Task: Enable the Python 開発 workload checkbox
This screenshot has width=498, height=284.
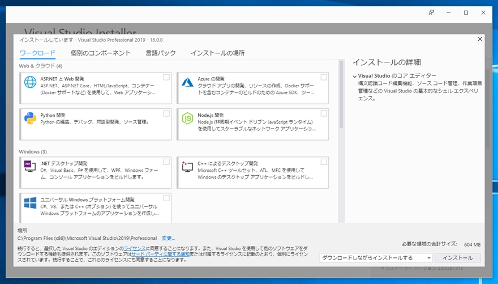Action: coord(166,113)
